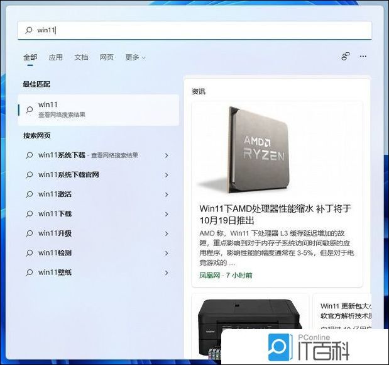Click the search icon beside win11 best match
This screenshot has height=365, width=389.
(30, 109)
